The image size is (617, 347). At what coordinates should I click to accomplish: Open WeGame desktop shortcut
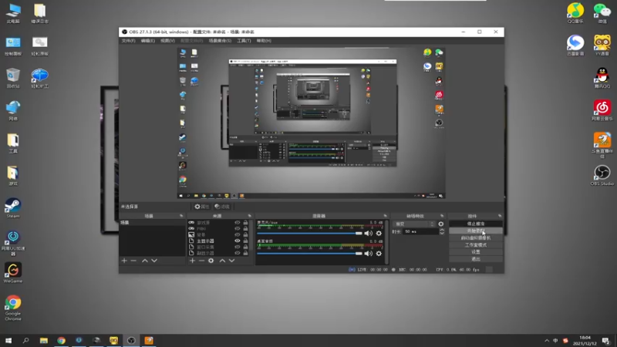(x=13, y=273)
